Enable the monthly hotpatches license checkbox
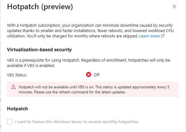The height and width of the screenshot is (132, 186). click(x=10, y=122)
